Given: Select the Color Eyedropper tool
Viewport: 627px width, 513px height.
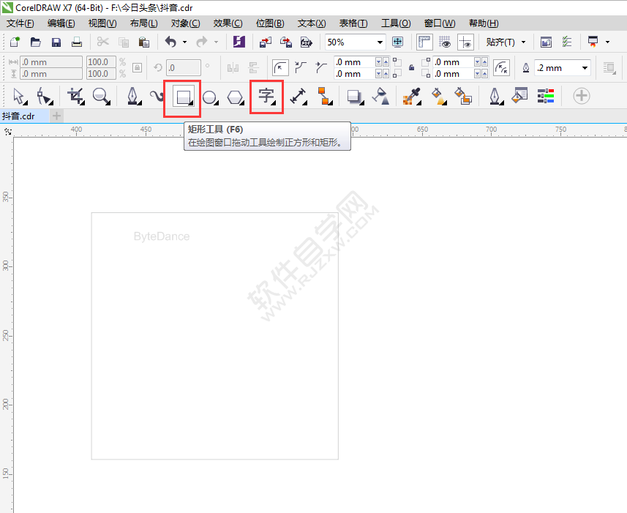Looking at the screenshot, I should click(411, 97).
